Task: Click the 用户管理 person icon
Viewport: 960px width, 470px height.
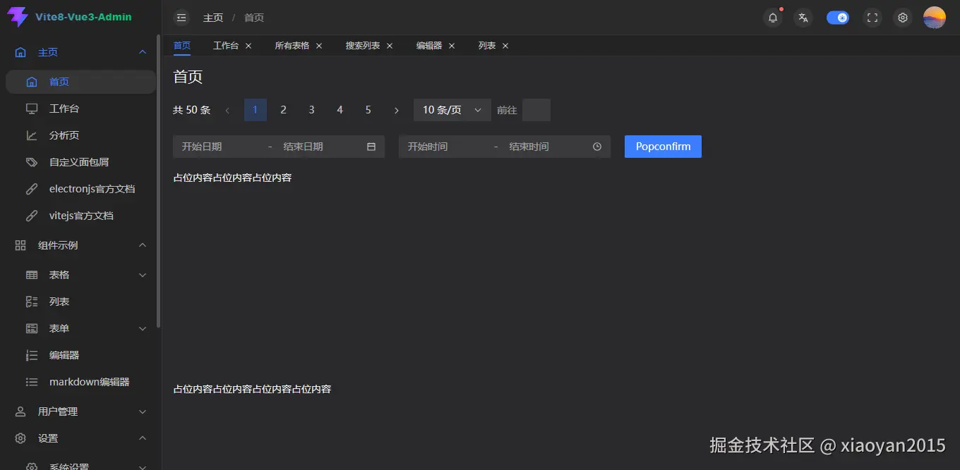Action: coord(20,412)
